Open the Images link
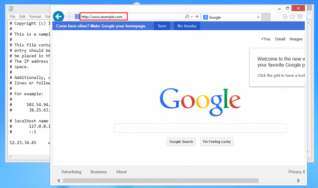The image size is (318, 188). 296,39
